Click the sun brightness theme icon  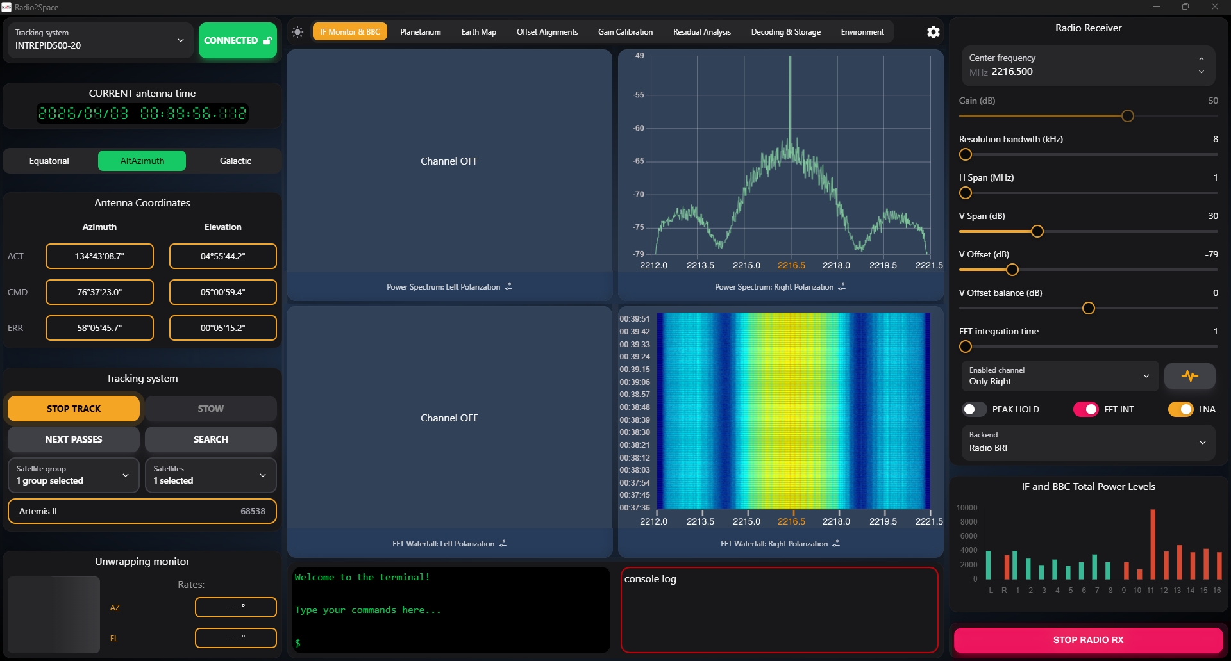pyautogui.click(x=297, y=32)
